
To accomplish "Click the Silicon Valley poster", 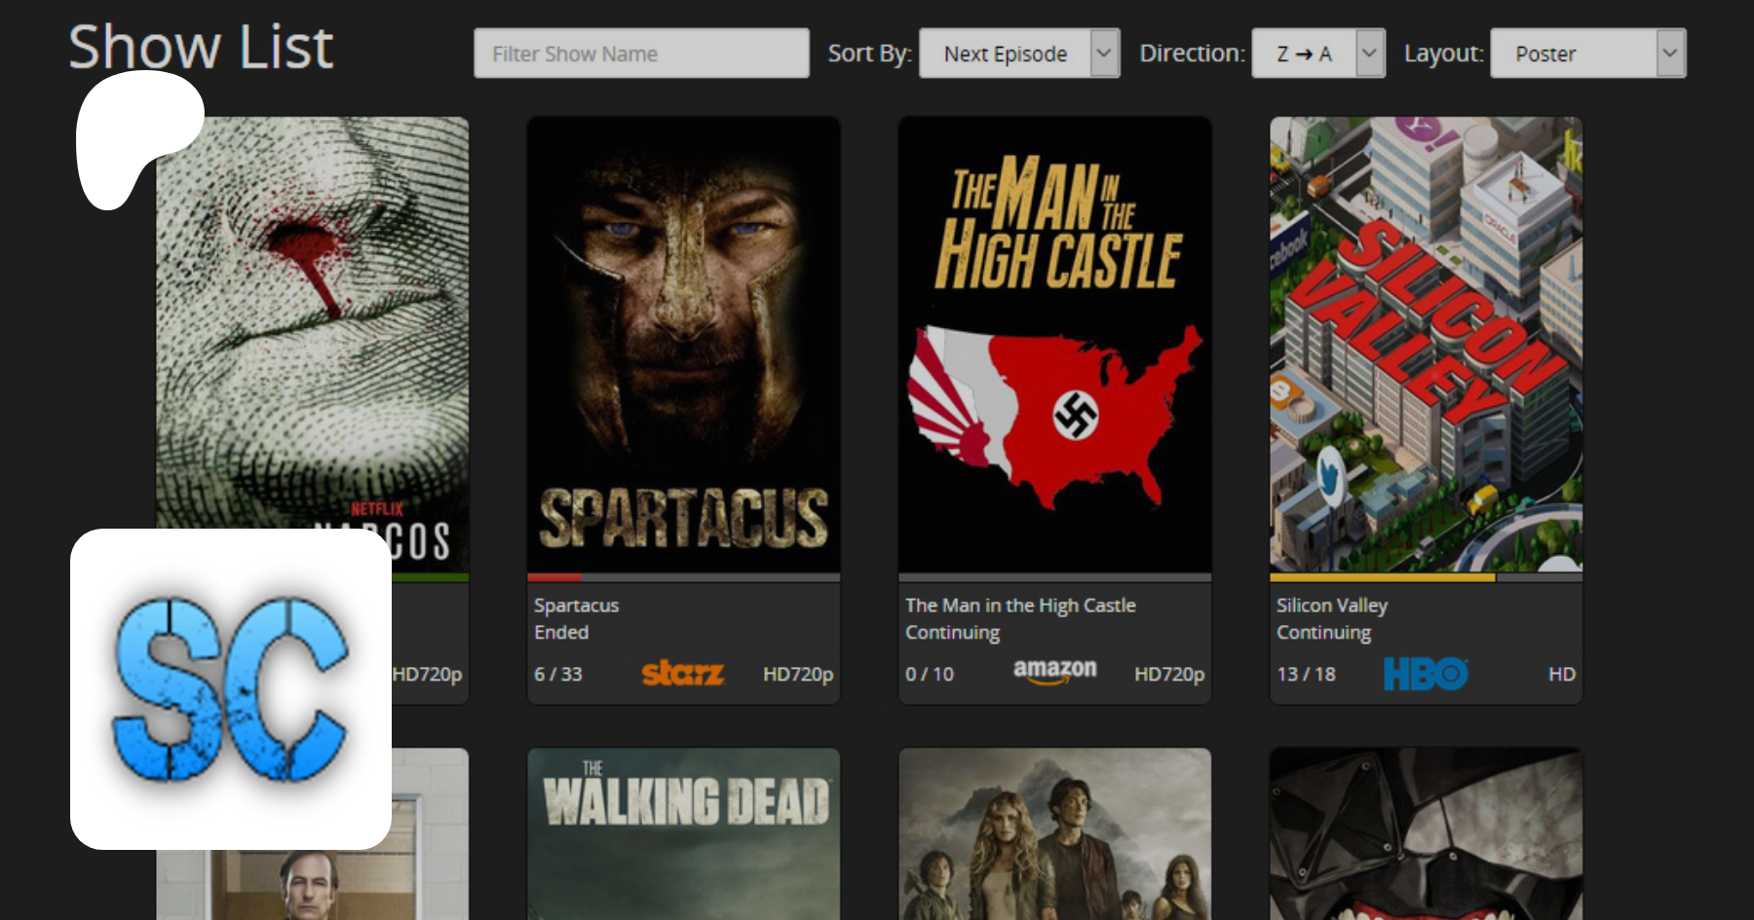I will click(x=1426, y=344).
